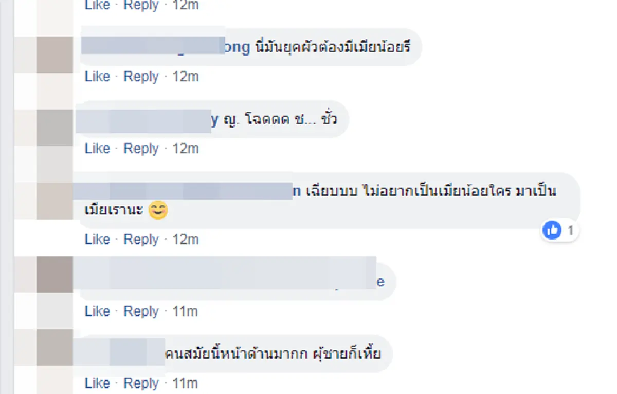Reply to the เฉียบบบ comment with the emoji
Screen dimensions: 617x394
142,239
